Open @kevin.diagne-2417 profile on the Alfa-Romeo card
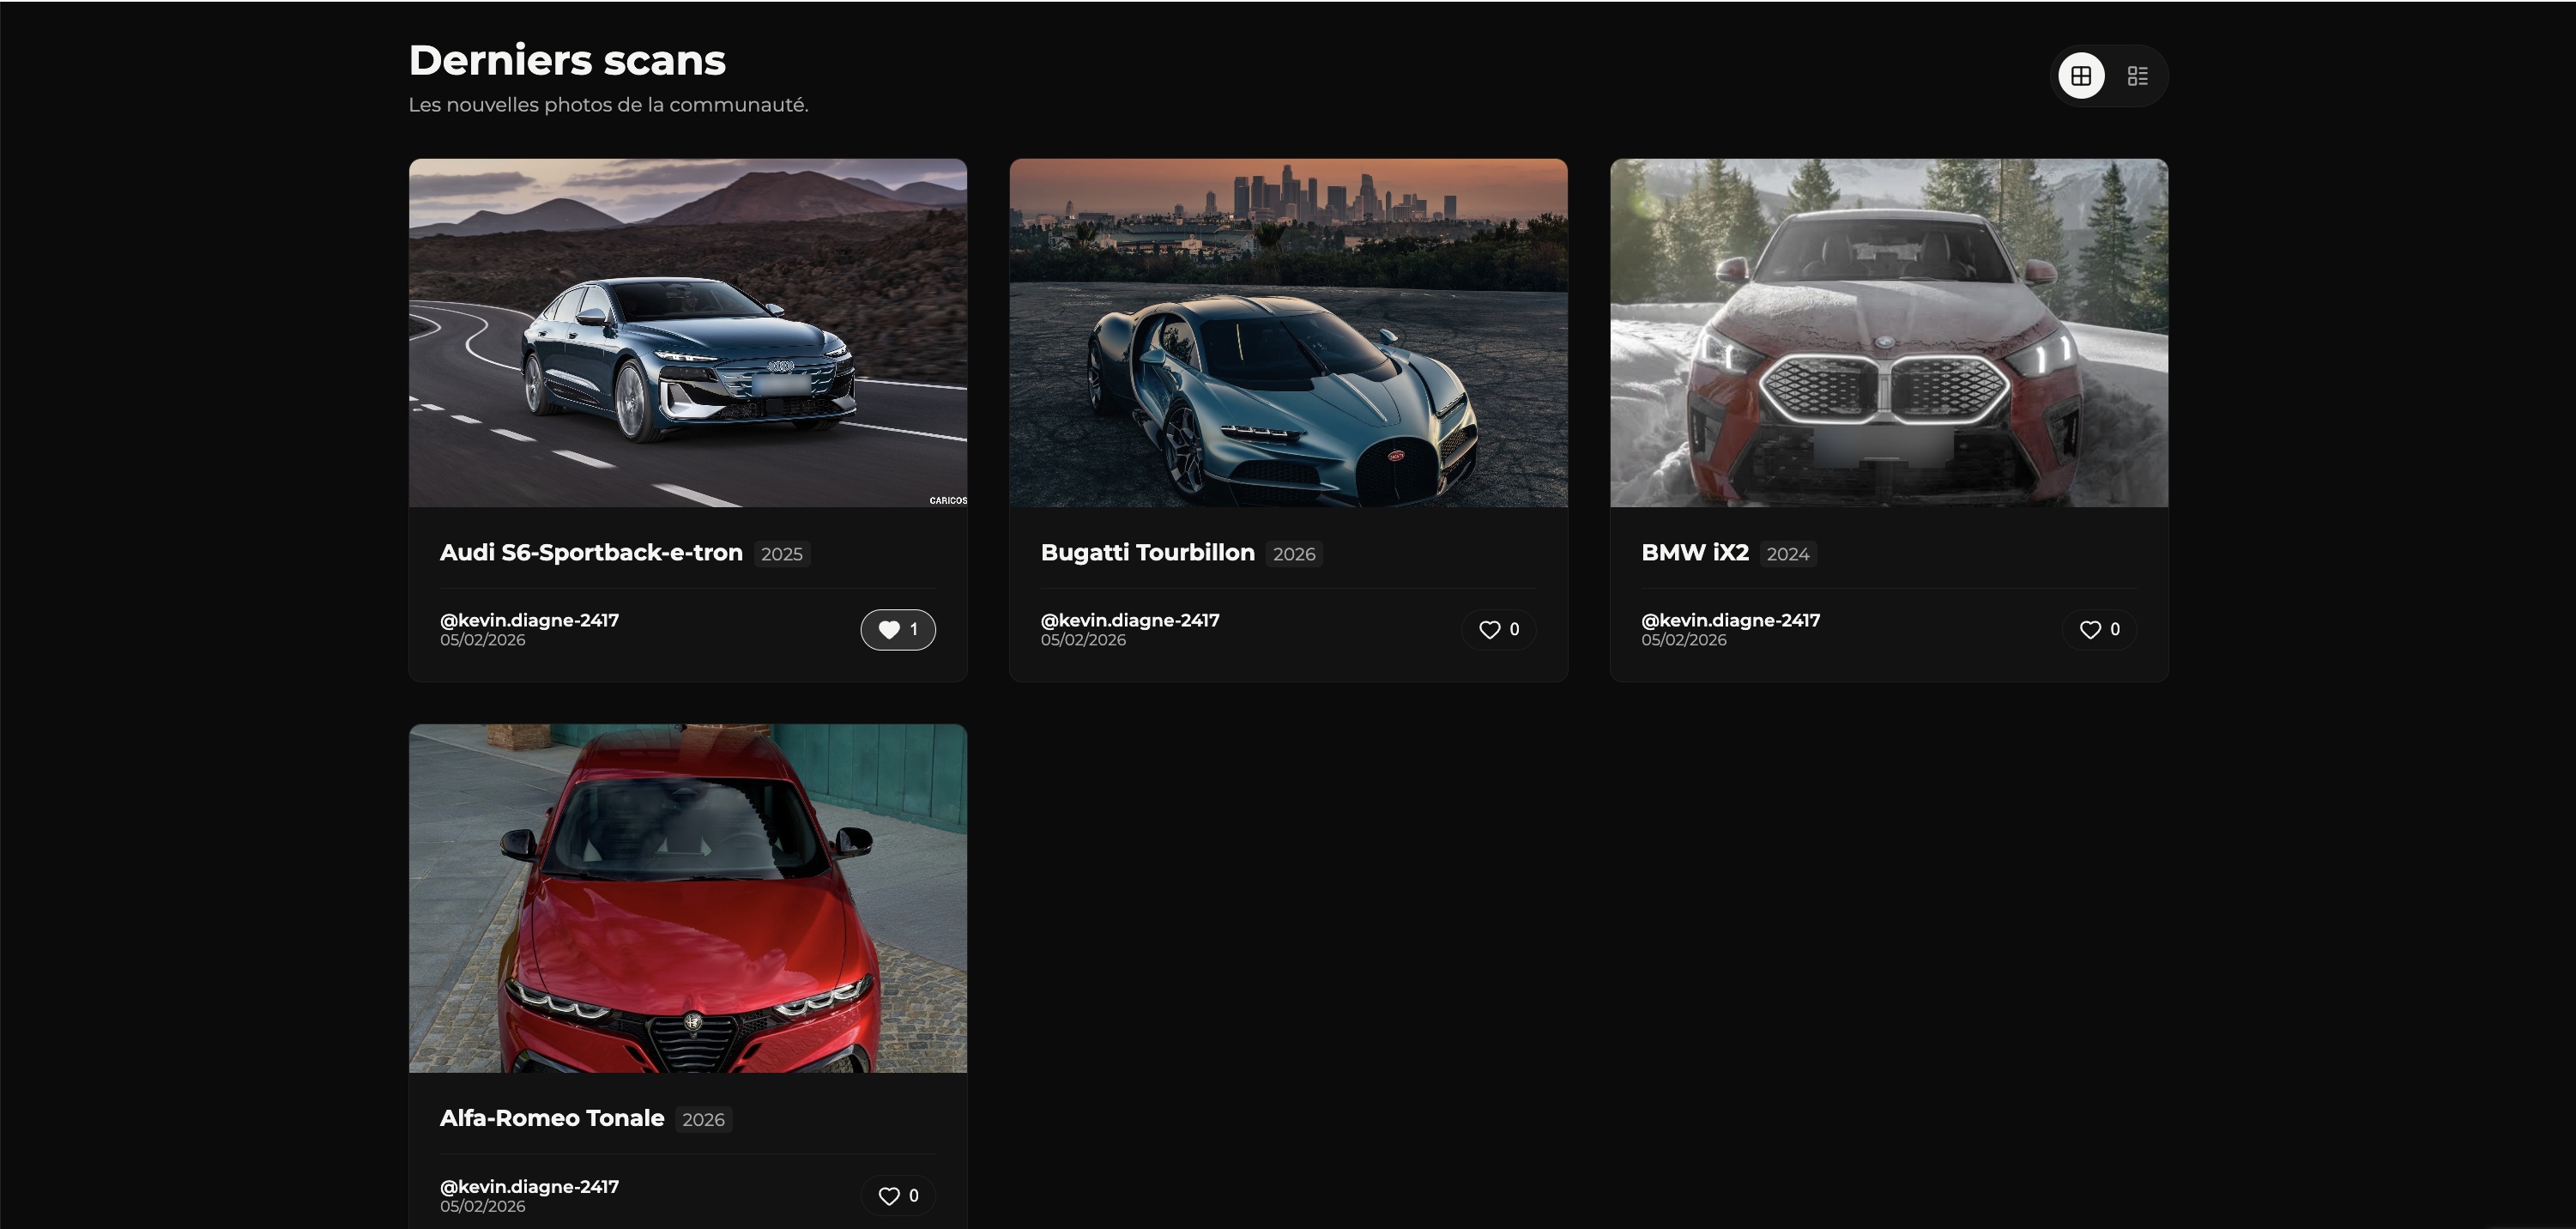 530,1187
